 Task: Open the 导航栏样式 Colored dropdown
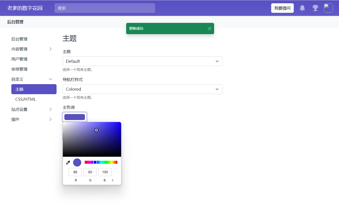(x=142, y=89)
